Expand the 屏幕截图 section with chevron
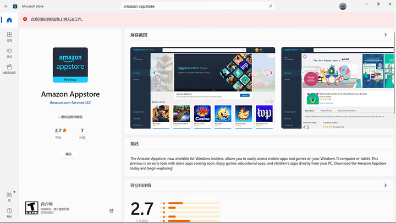Screen dimensions: 396x223 coord(386,35)
